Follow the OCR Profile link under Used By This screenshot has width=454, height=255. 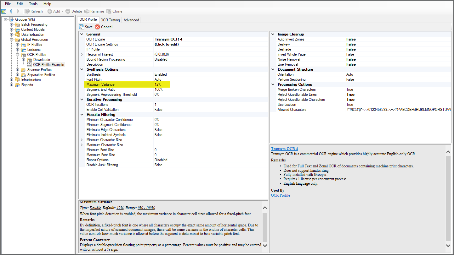coord(280,195)
